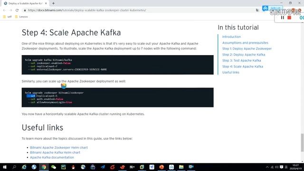Pause the screen recording
Image resolution: width=304 pixels, height=171 pixels.
tap(282, 18)
